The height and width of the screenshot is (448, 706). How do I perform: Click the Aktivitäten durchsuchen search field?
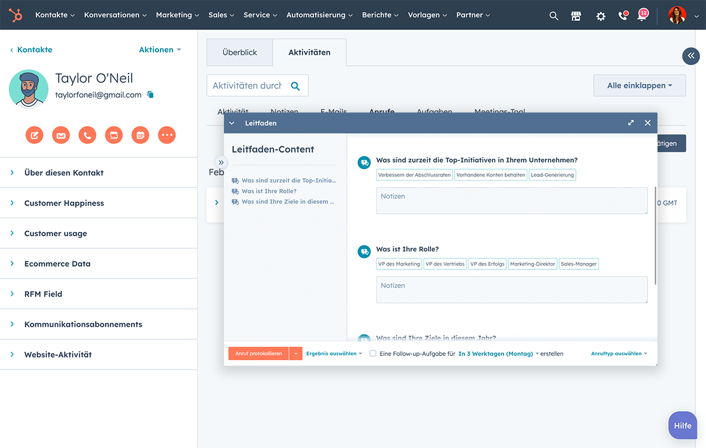point(247,85)
